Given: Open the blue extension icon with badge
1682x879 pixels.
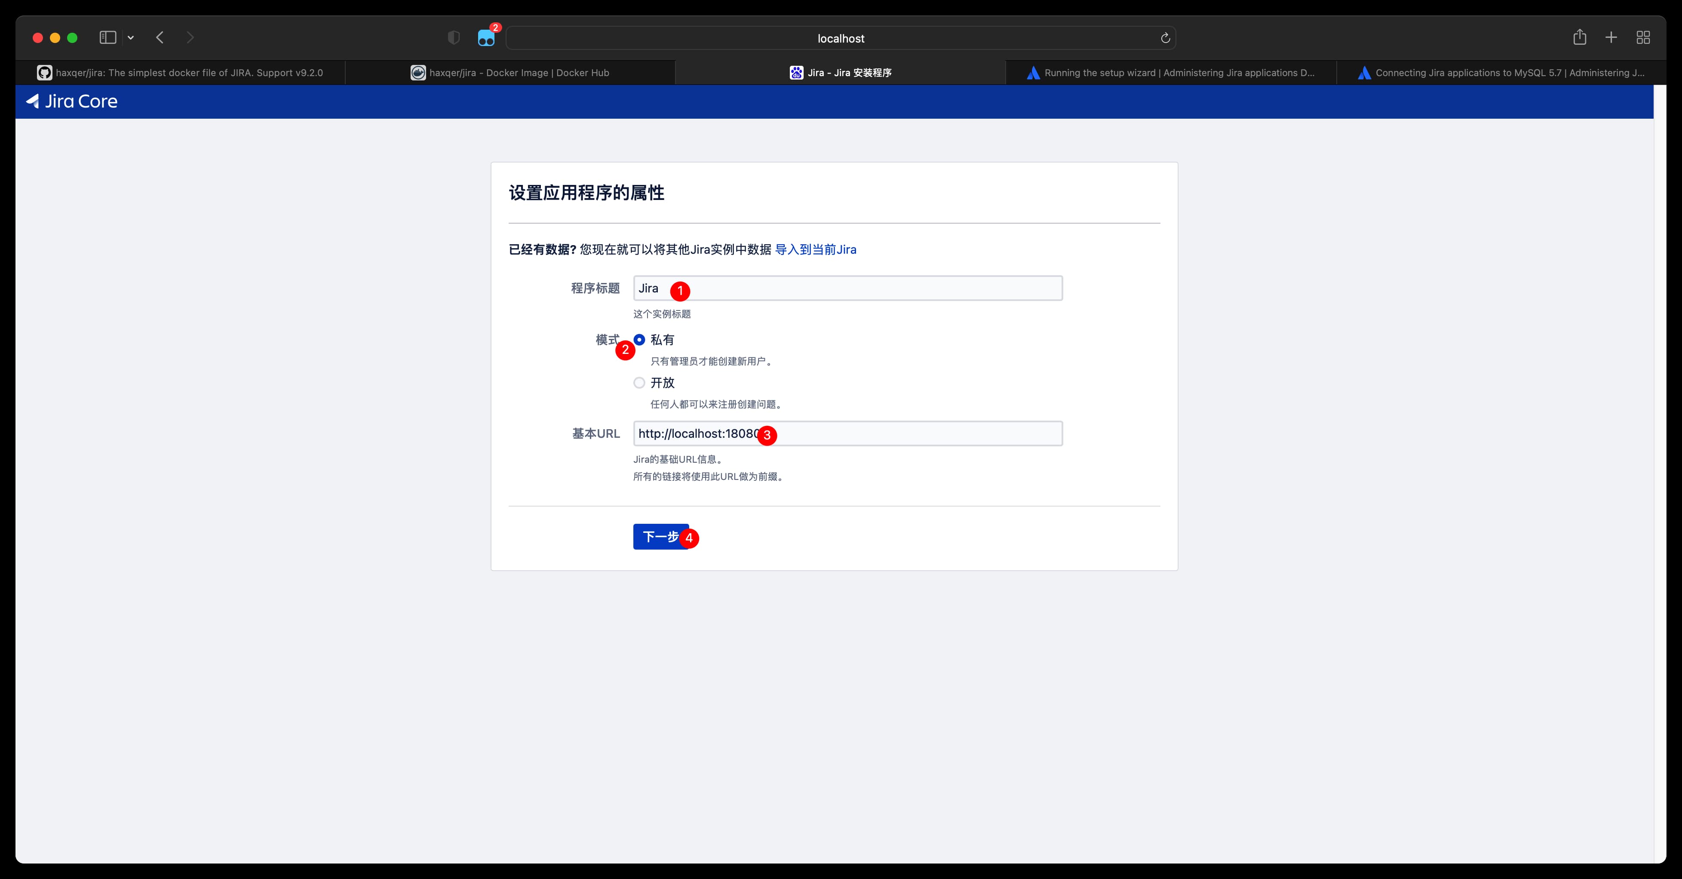Looking at the screenshot, I should [x=486, y=38].
